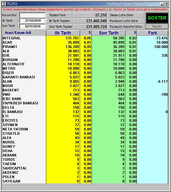Select Pozisyon Lot'a Göre option
The height and width of the screenshot is (192, 171).
coord(126,21)
